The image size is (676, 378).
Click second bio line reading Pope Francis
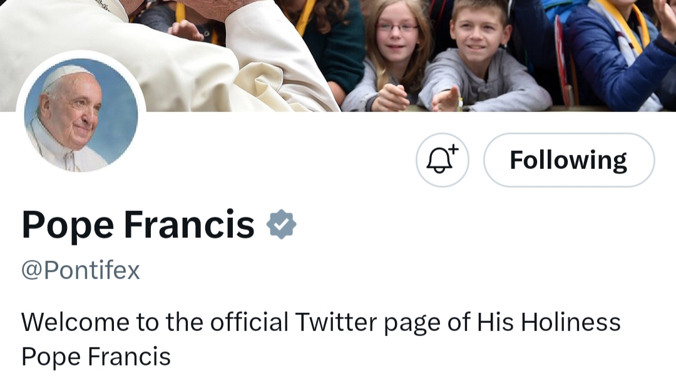(x=96, y=357)
